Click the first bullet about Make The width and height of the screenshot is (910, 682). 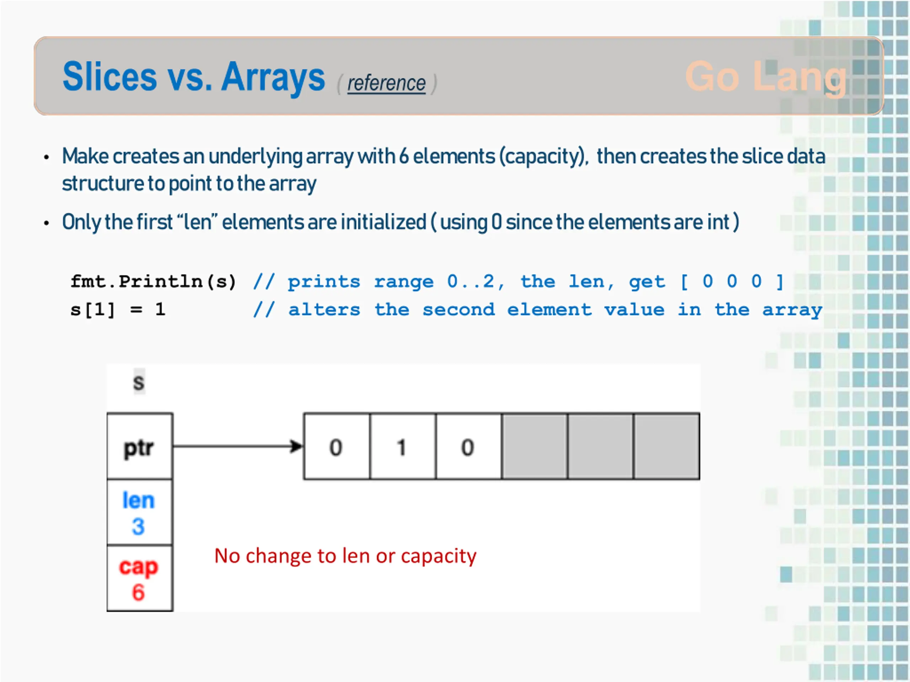coord(444,169)
